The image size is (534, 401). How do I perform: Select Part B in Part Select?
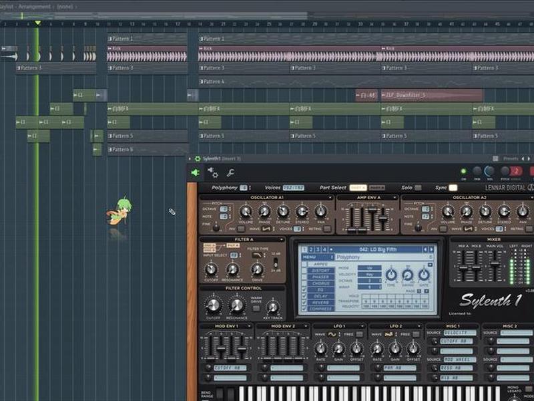coord(376,188)
